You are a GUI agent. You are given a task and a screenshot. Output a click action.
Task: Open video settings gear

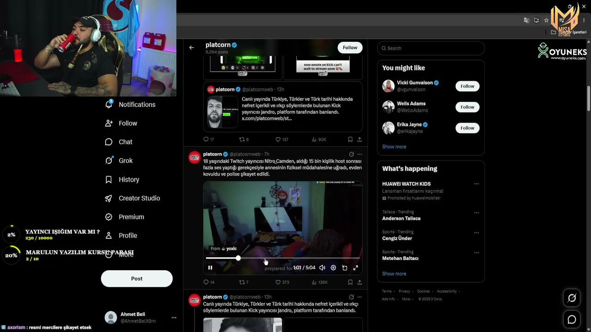333,268
